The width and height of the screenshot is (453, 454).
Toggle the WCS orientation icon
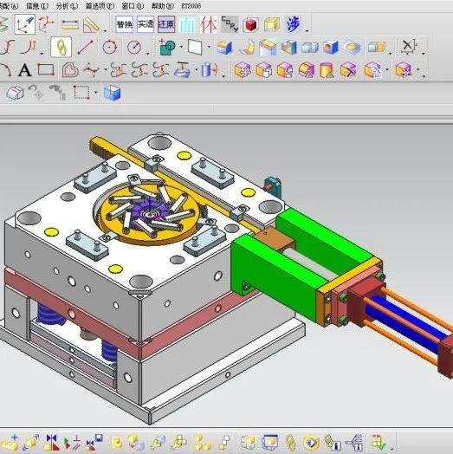pos(25,24)
